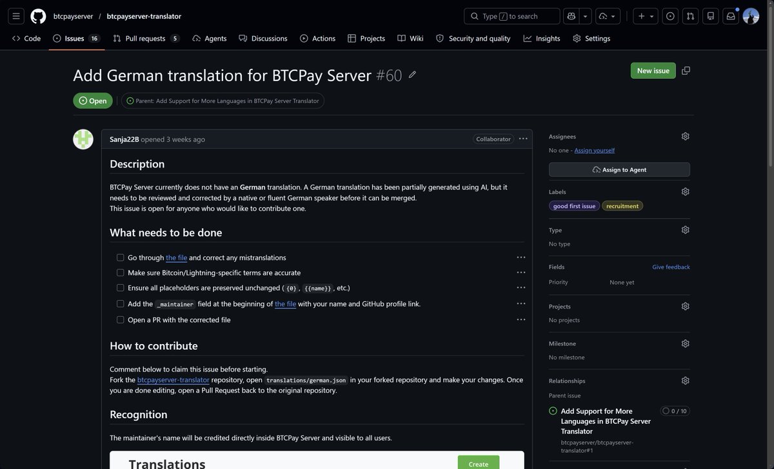This screenshot has height=469, width=774.
Task: Edit Milestone gear icon
Action: [x=685, y=343]
